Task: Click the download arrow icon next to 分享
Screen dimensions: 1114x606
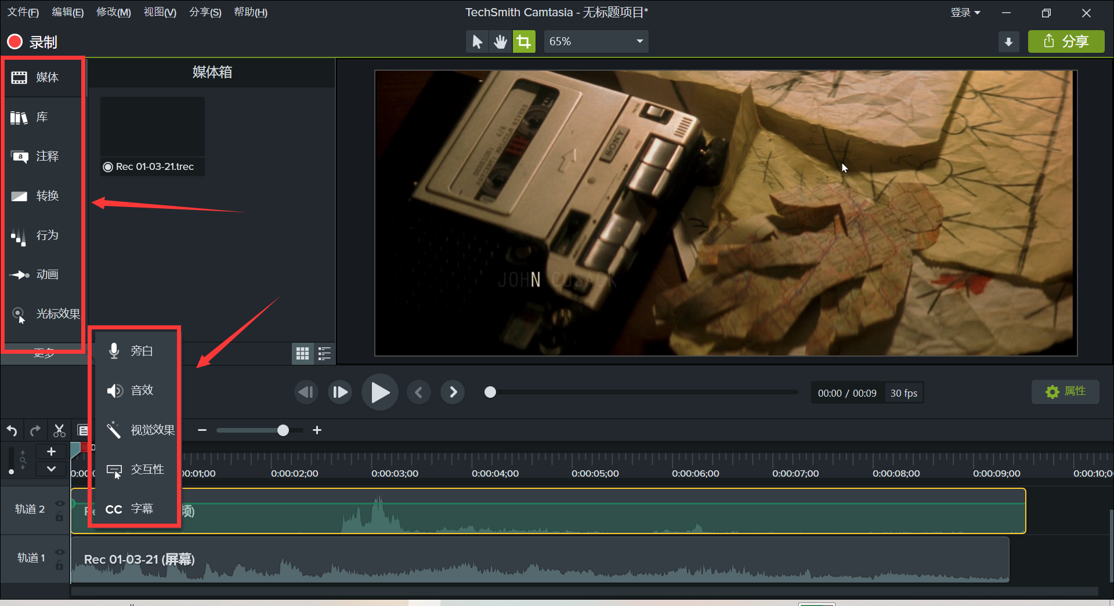Action: pos(1008,42)
